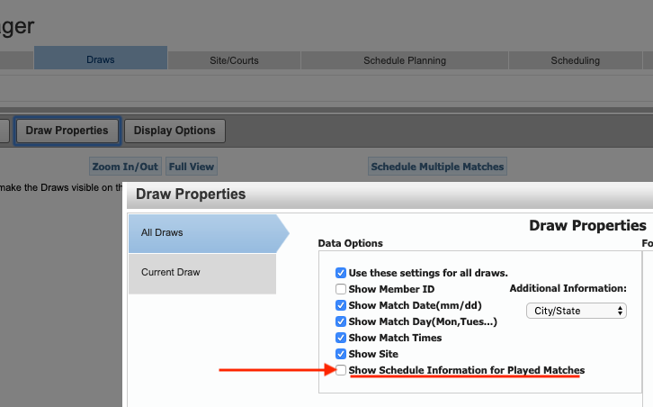Click the City/State dropdown arrows
The width and height of the screenshot is (653, 407).
(x=620, y=311)
